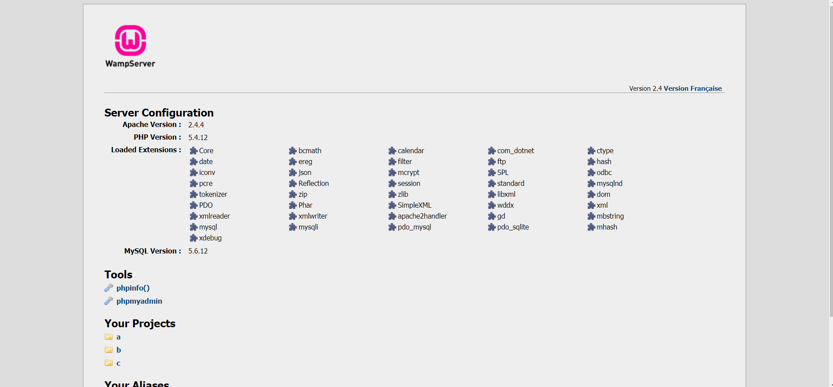
Task: Click the standard extension name
Action: point(511,183)
